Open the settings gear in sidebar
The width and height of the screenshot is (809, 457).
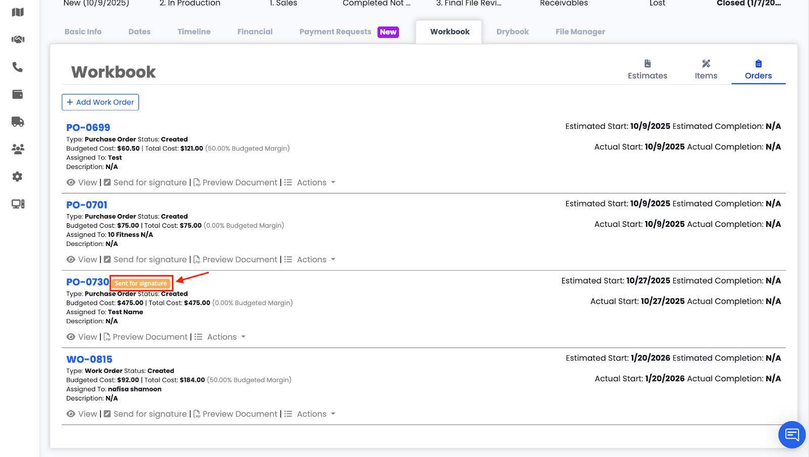click(x=18, y=177)
